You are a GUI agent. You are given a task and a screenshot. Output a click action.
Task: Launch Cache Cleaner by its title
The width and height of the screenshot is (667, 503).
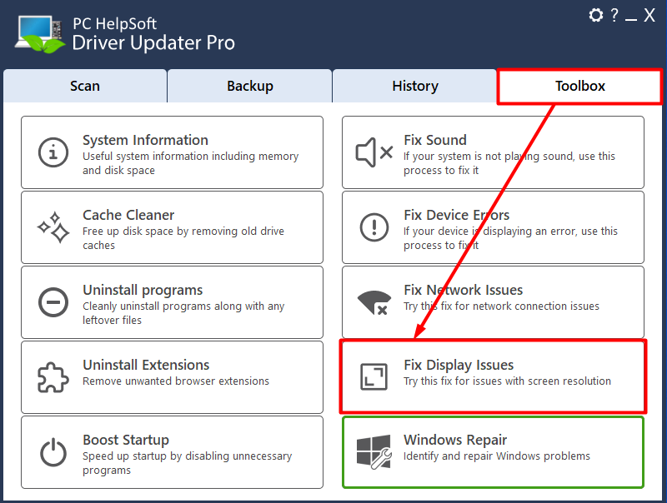tap(128, 215)
